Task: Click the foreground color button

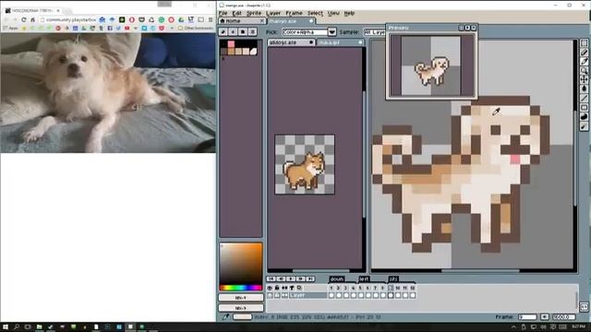Action: tap(241, 298)
